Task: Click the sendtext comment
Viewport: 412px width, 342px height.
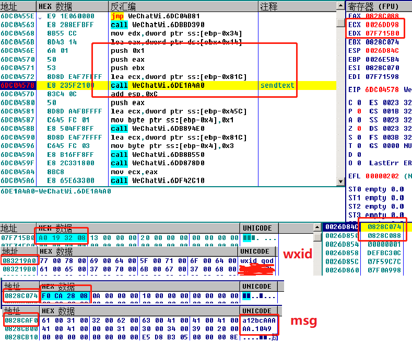Action: [x=277, y=85]
